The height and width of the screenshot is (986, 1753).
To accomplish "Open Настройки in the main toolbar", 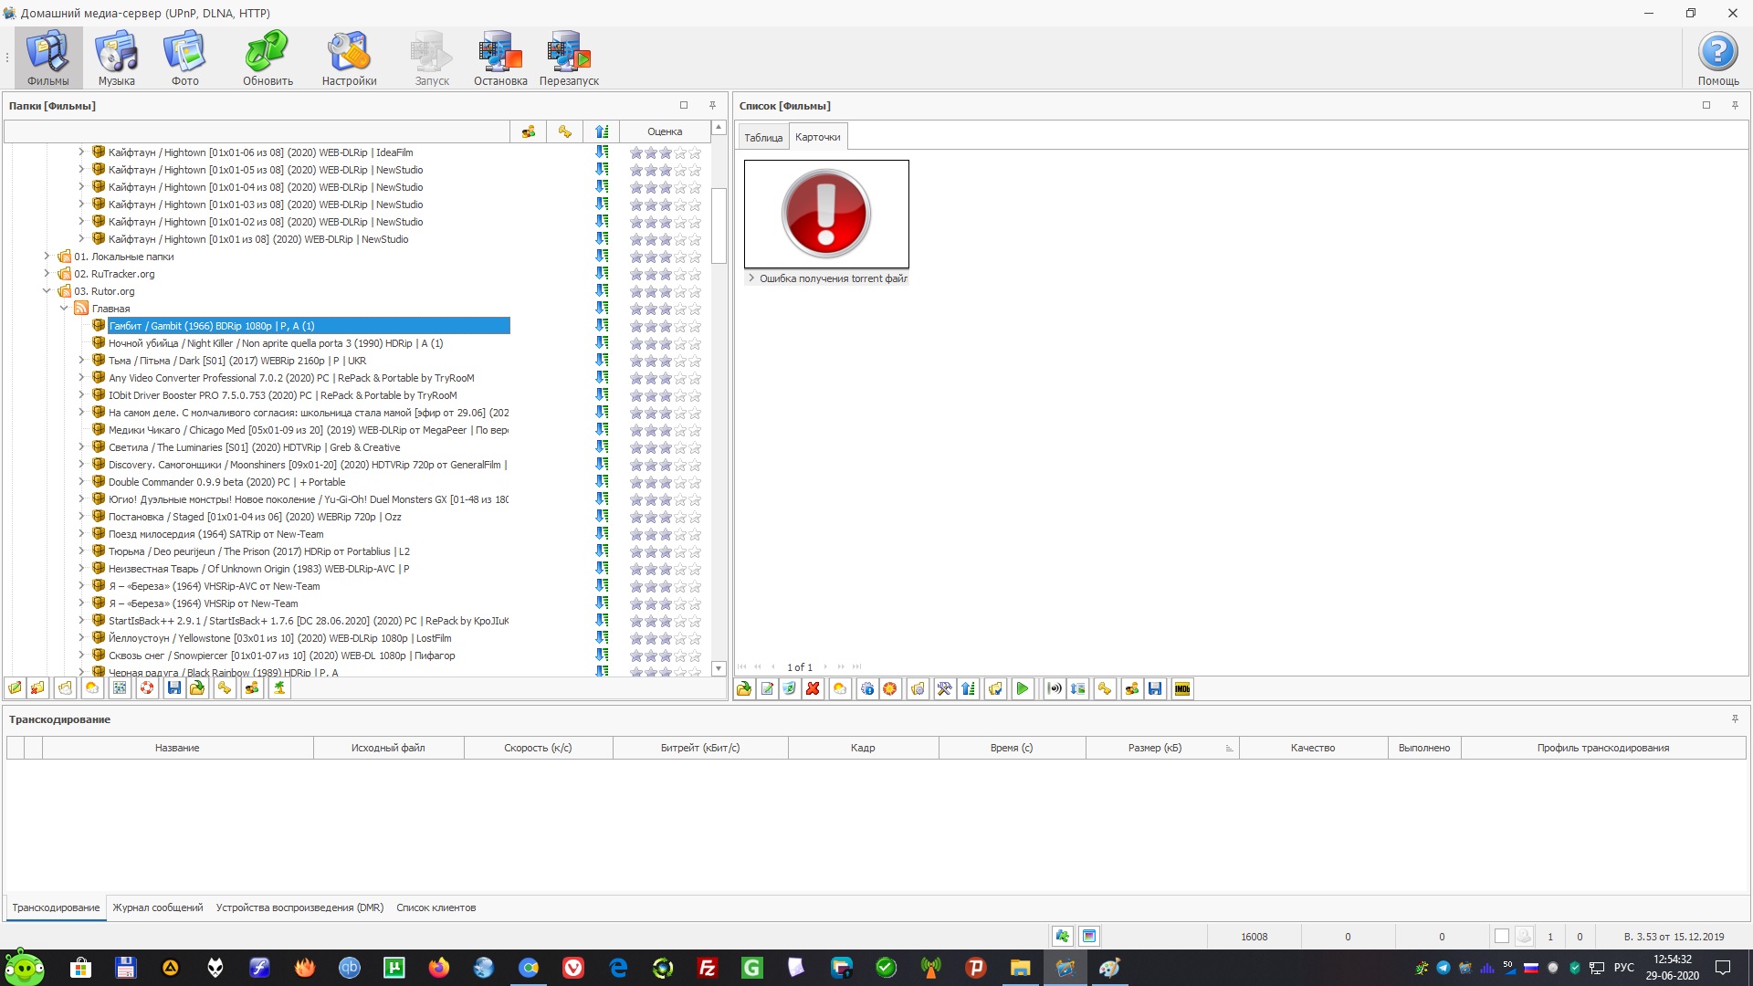I will pyautogui.click(x=349, y=58).
